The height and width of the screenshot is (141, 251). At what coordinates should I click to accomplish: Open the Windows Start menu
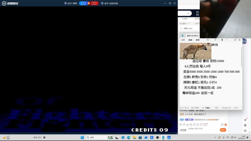[x=82, y=138]
